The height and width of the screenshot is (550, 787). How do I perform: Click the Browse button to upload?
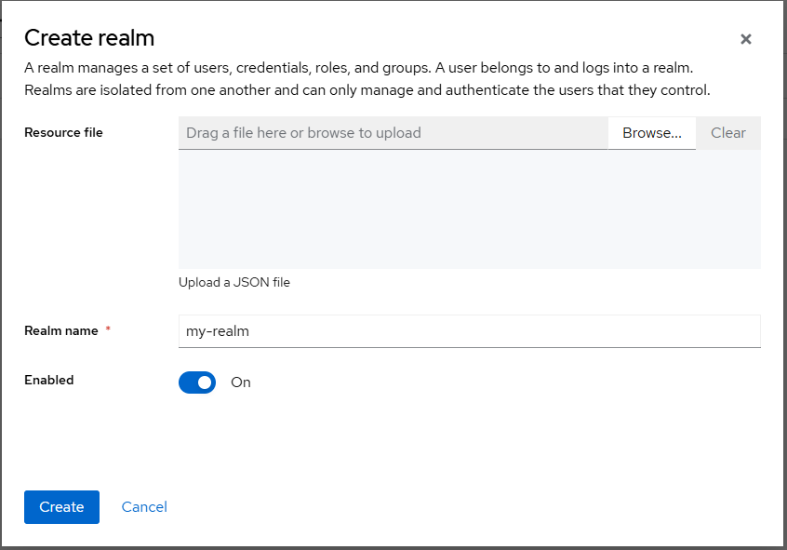(651, 133)
